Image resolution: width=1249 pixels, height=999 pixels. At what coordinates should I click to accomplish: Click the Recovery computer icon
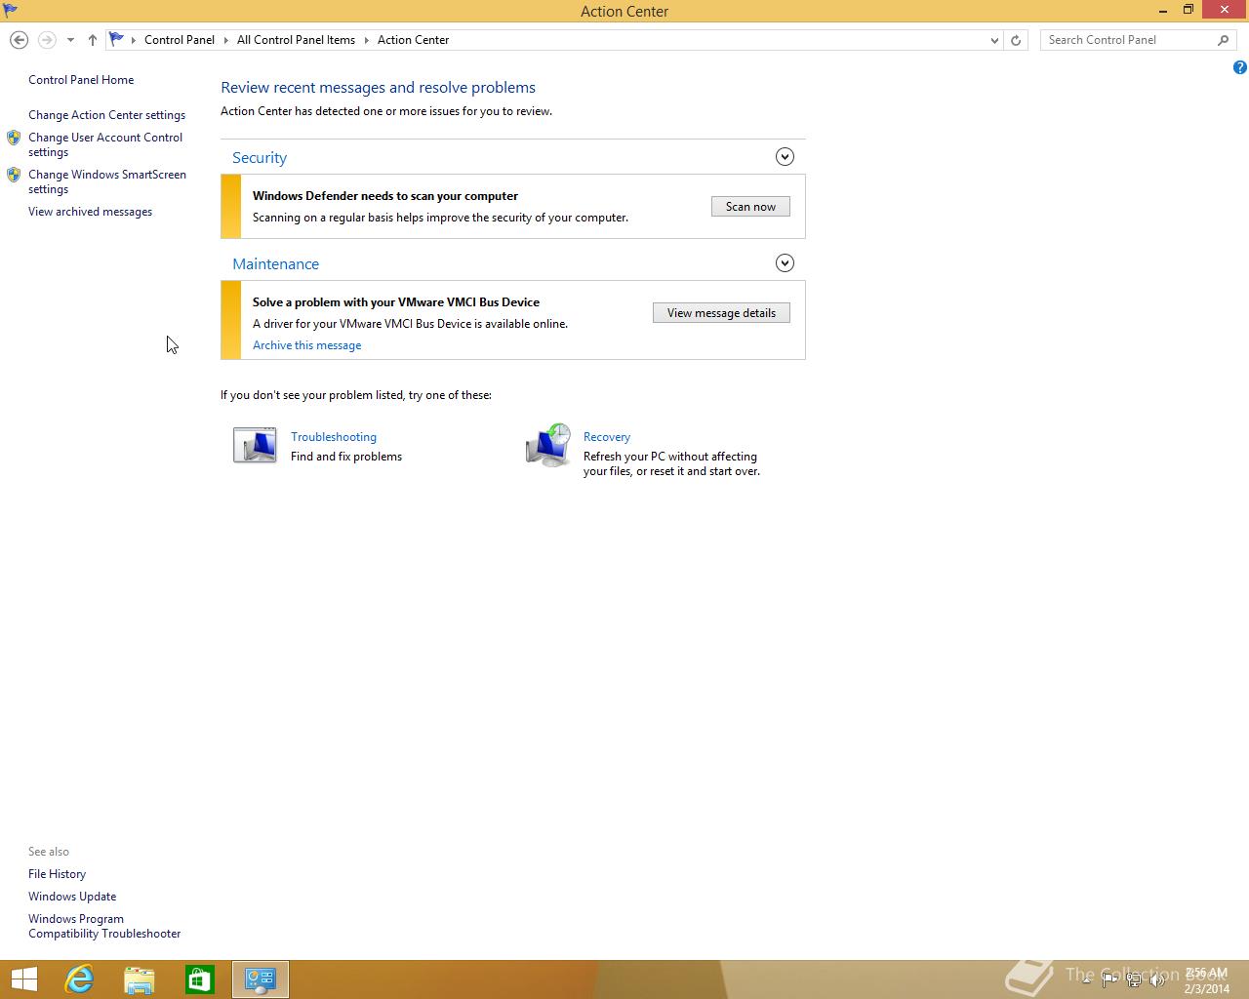pyautogui.click(x=548, y=445)
